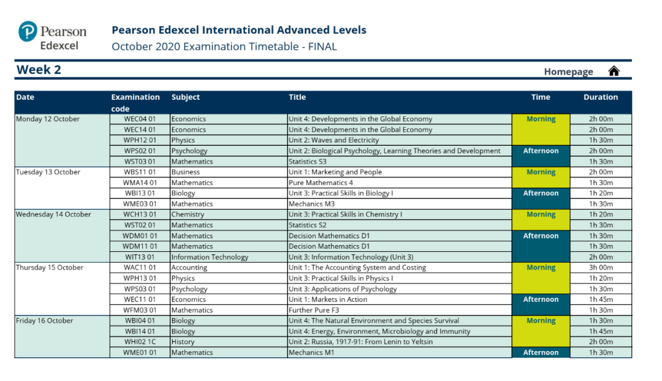Image resolution: width=662 pixels, height=381 pixels.
Task: Click the home icon beside Homepage
Action: pyautogui.click(x=614, y=71)
